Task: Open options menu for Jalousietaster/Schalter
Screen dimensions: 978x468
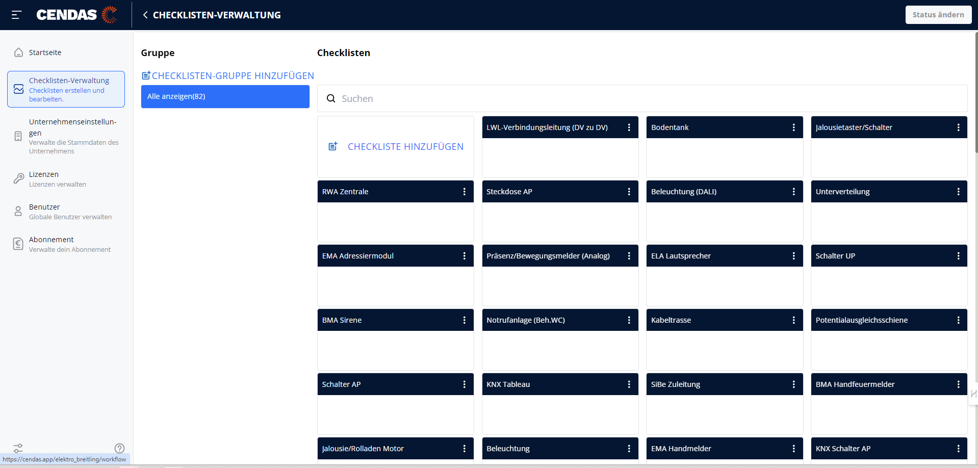Action: [959, 127]
